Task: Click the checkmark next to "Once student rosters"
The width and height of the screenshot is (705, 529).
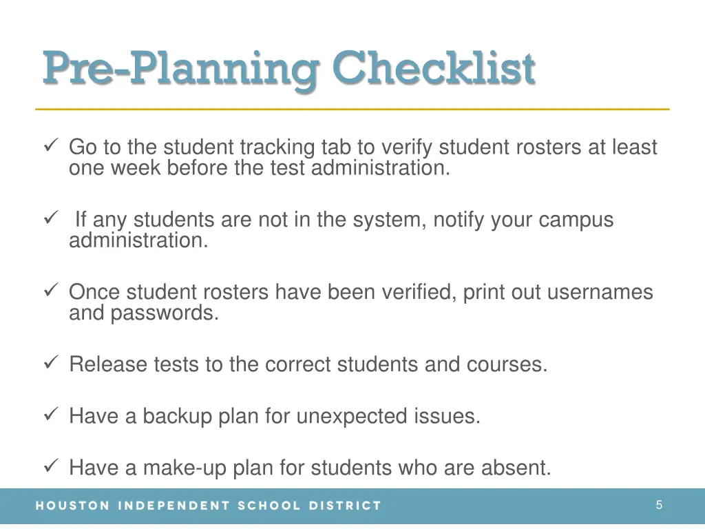Action: pos(50,291)
